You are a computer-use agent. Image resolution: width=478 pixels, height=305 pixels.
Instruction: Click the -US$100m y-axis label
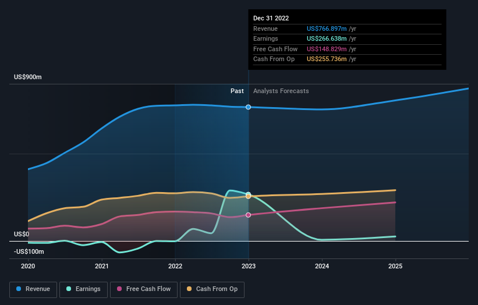tap(30, 251)
